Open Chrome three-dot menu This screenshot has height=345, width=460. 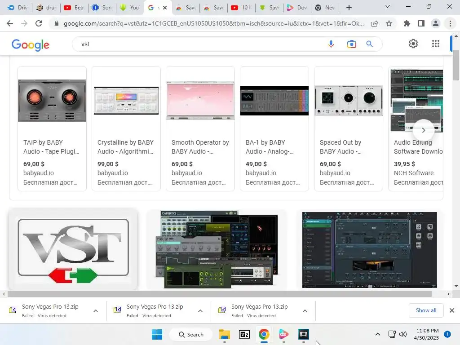point(450,23)
